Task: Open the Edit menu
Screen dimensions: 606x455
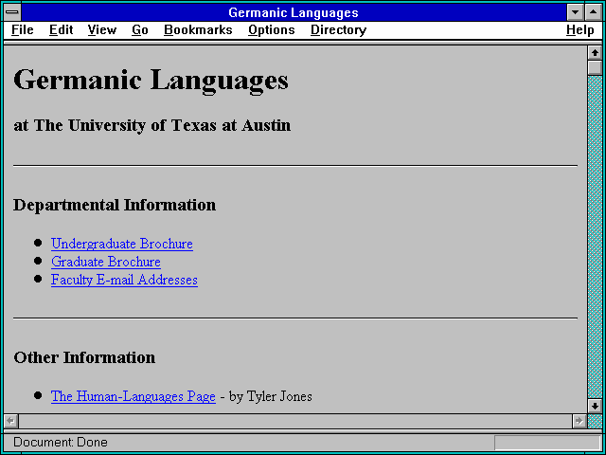Action: (61, 29)
